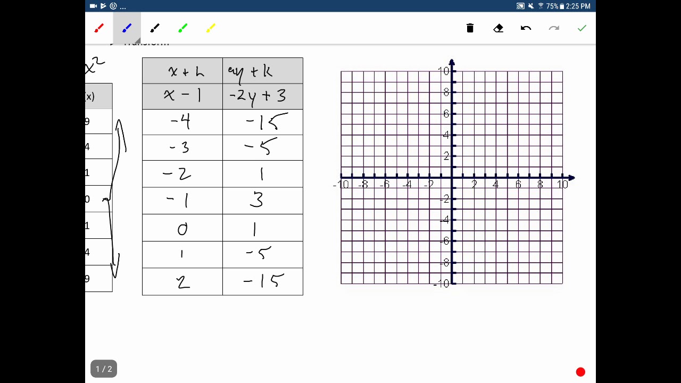The width and height of the screenshot is (681, 383).
Task: Select the black pen tool
Action: 155,28
